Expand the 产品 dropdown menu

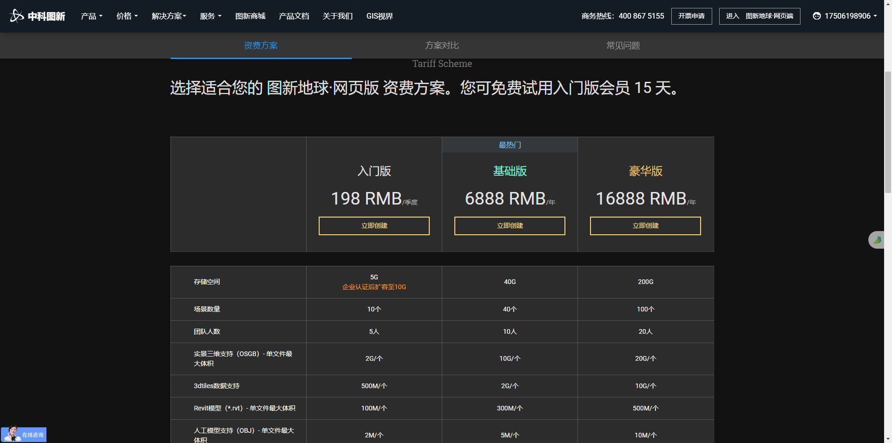click(92, 16)
